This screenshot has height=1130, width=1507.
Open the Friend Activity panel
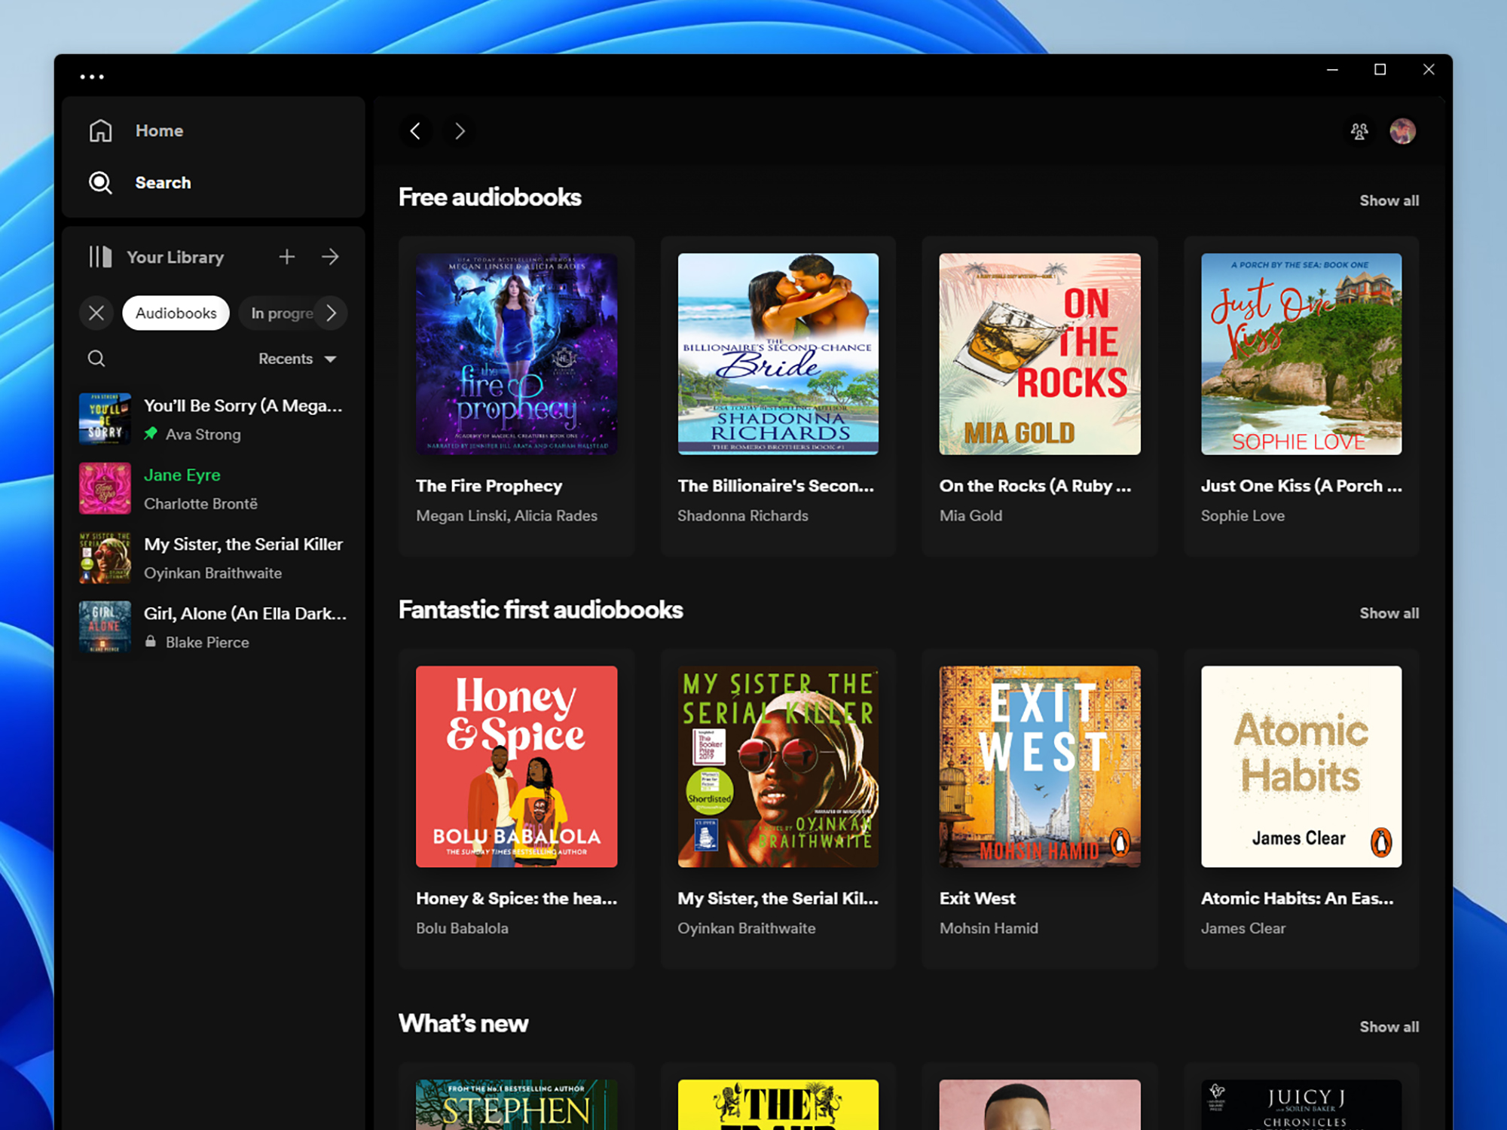point(1359,131)
